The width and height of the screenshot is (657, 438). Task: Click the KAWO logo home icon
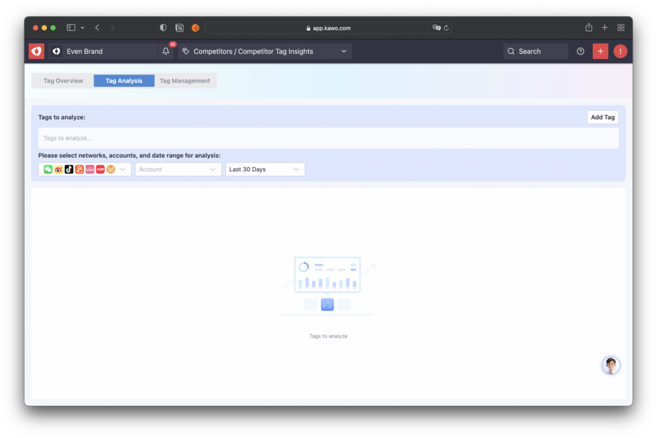[x=37, y=51]
